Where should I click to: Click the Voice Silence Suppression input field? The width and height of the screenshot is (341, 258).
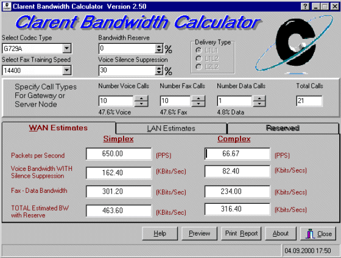coord(127,71)
